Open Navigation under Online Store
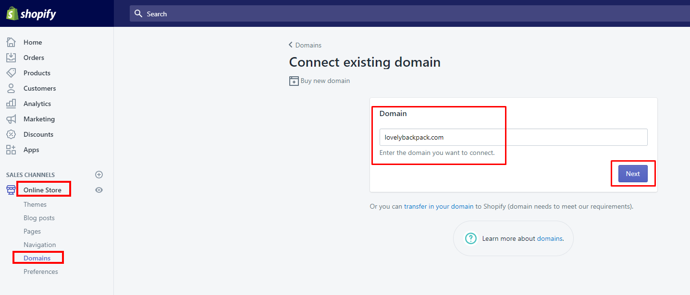Image resolution: width=690 pixels, height=295 pixels. point(40,245)
